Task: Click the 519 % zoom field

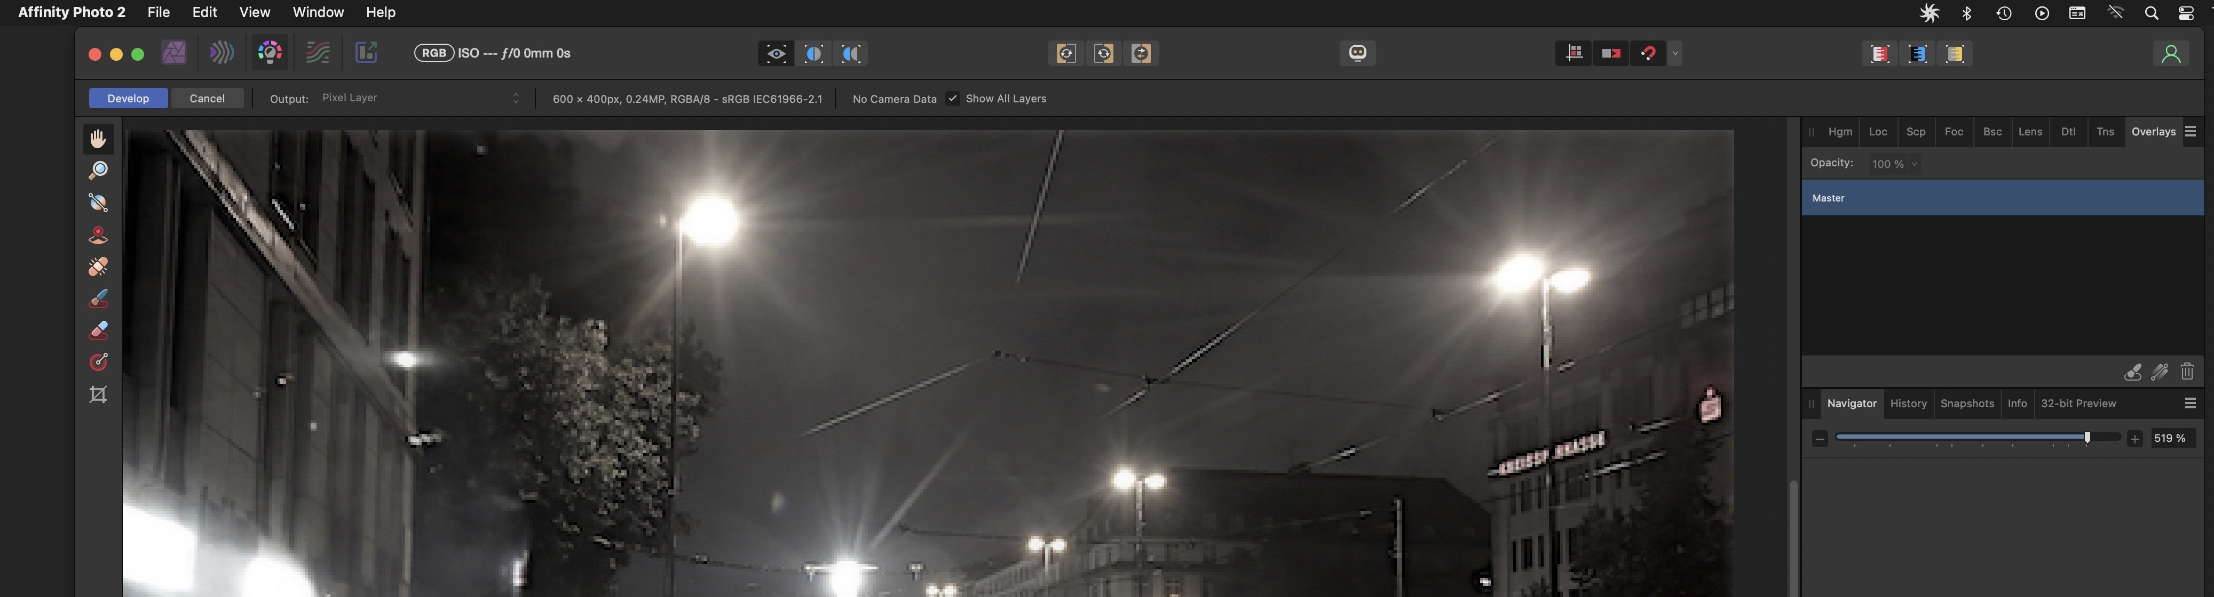Action: click(x=2173, y=438)
